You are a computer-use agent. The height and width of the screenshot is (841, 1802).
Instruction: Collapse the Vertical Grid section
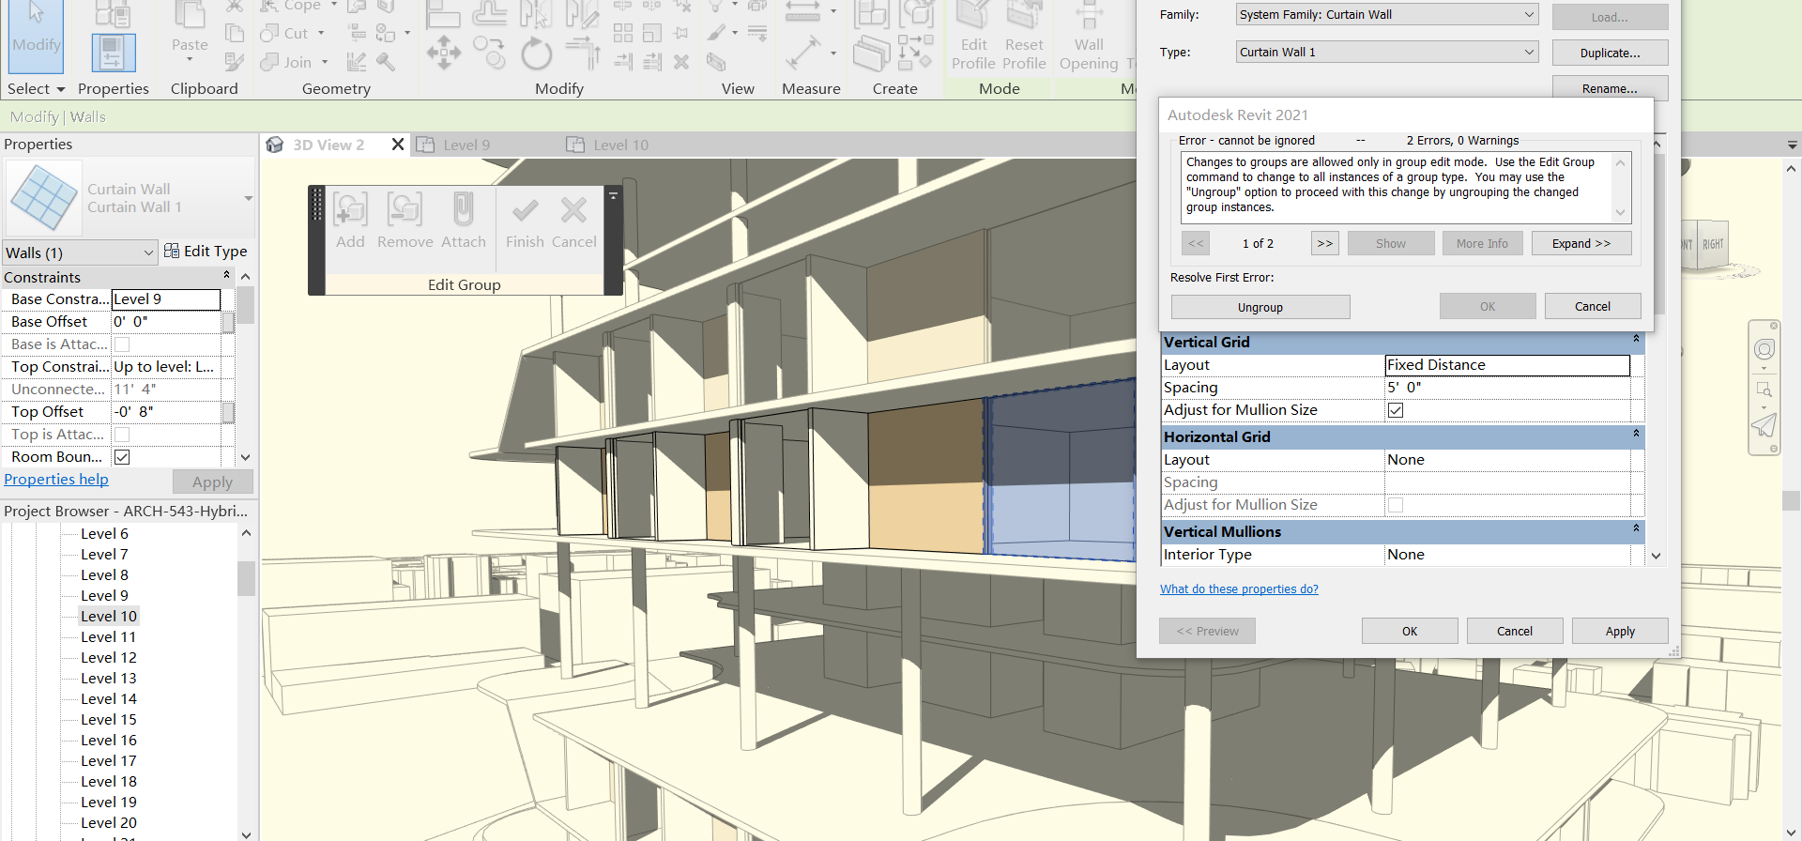[x=1636, y=339]
